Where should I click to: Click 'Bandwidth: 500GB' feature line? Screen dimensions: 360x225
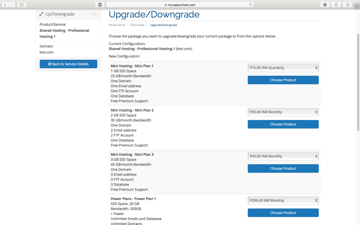(x=126, y=209)
